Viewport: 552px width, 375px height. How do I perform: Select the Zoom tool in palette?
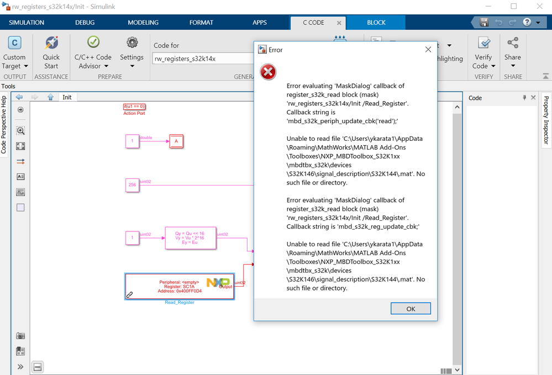[x=20, y=130]
